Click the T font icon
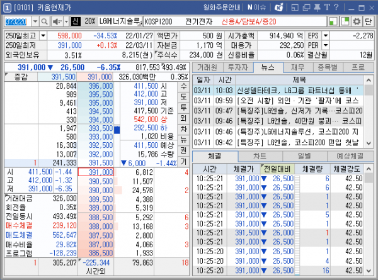Screen dimensions: 378x280 tap(327, 8)
